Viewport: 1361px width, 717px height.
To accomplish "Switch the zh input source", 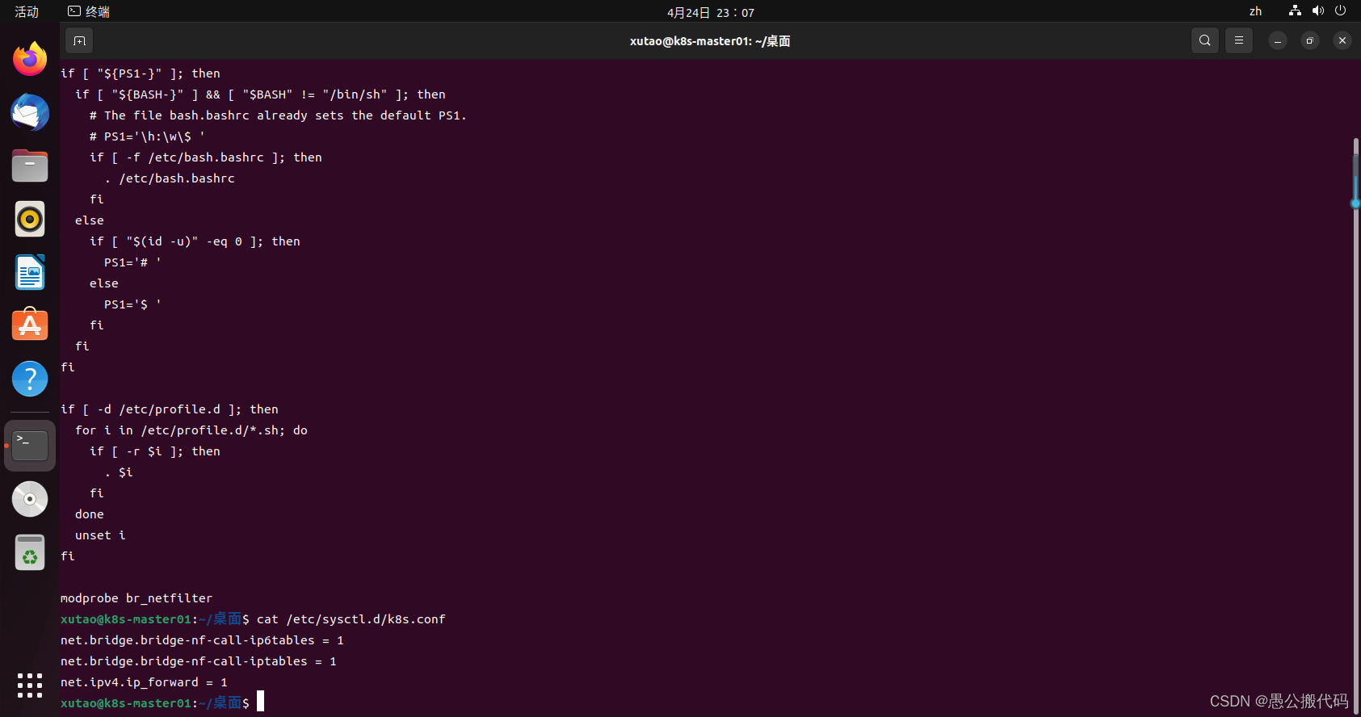I will (x=1255, y=11).
